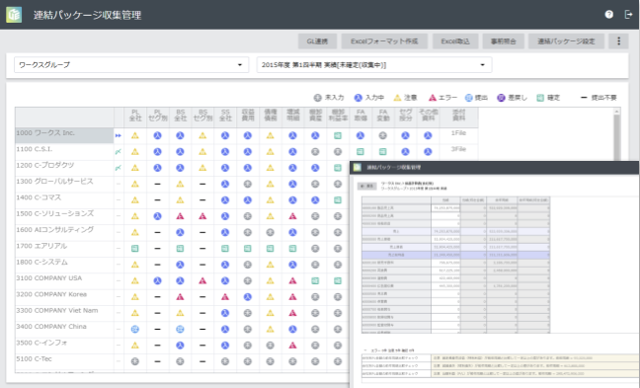Select the 1500 C-ソリューションズ row name
640x388 pixels.
click(x=55, y=213)
